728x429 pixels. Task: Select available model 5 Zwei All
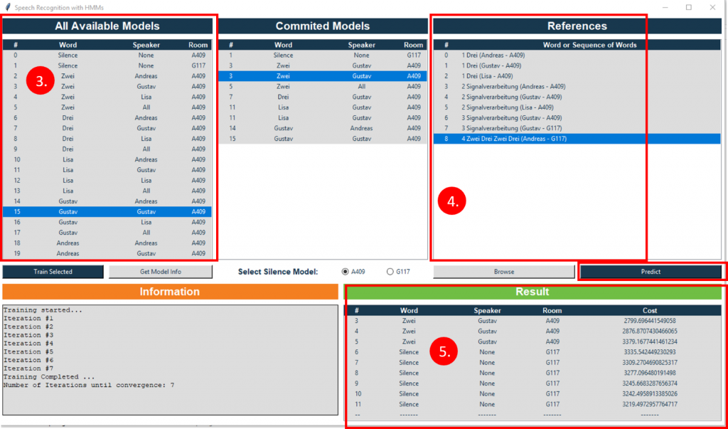pos(107,107)
